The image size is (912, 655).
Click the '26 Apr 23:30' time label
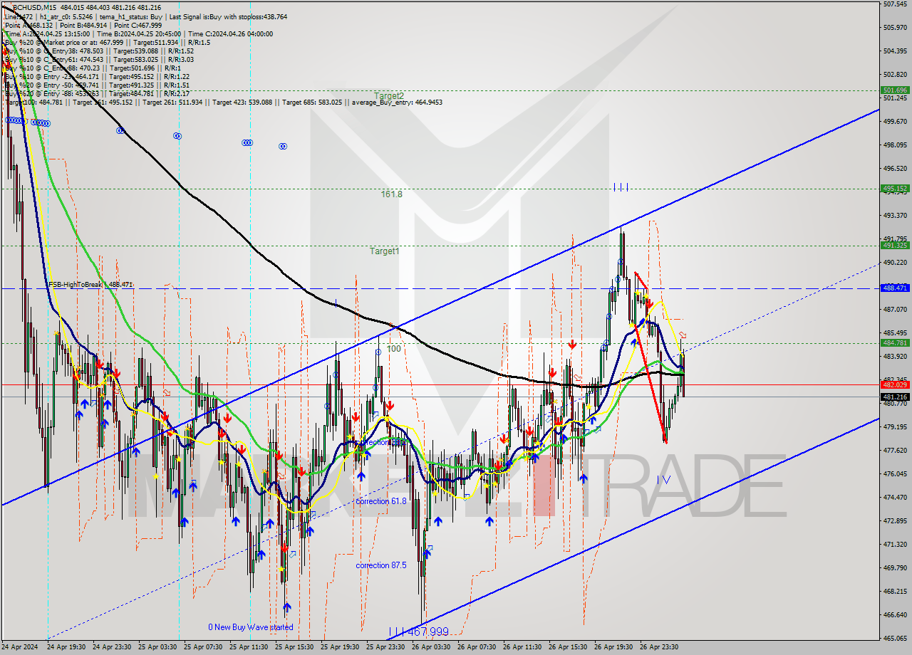coord(660,648)
